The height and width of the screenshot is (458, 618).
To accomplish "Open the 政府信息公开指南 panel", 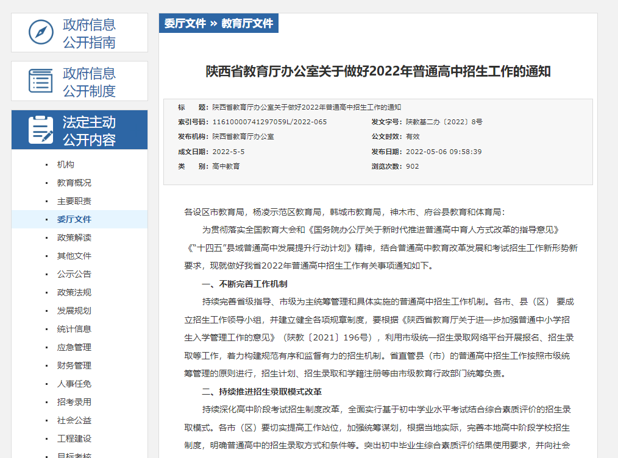I will tap(90, 32).
